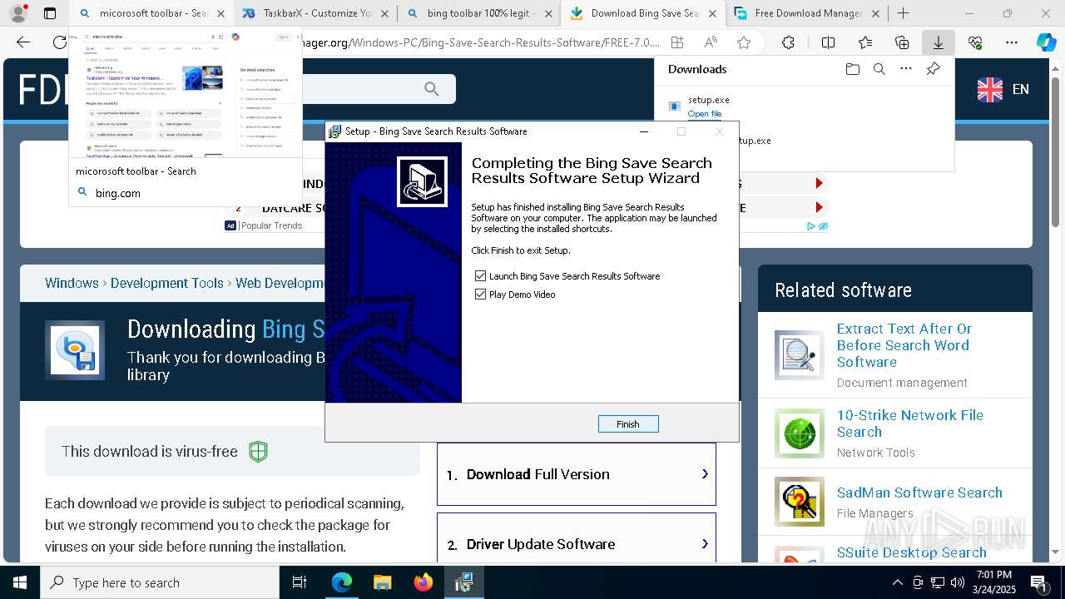Click the Windows breadcrumb link
Viewport: 1065px width, 599px height.
[x=72, y=283]
